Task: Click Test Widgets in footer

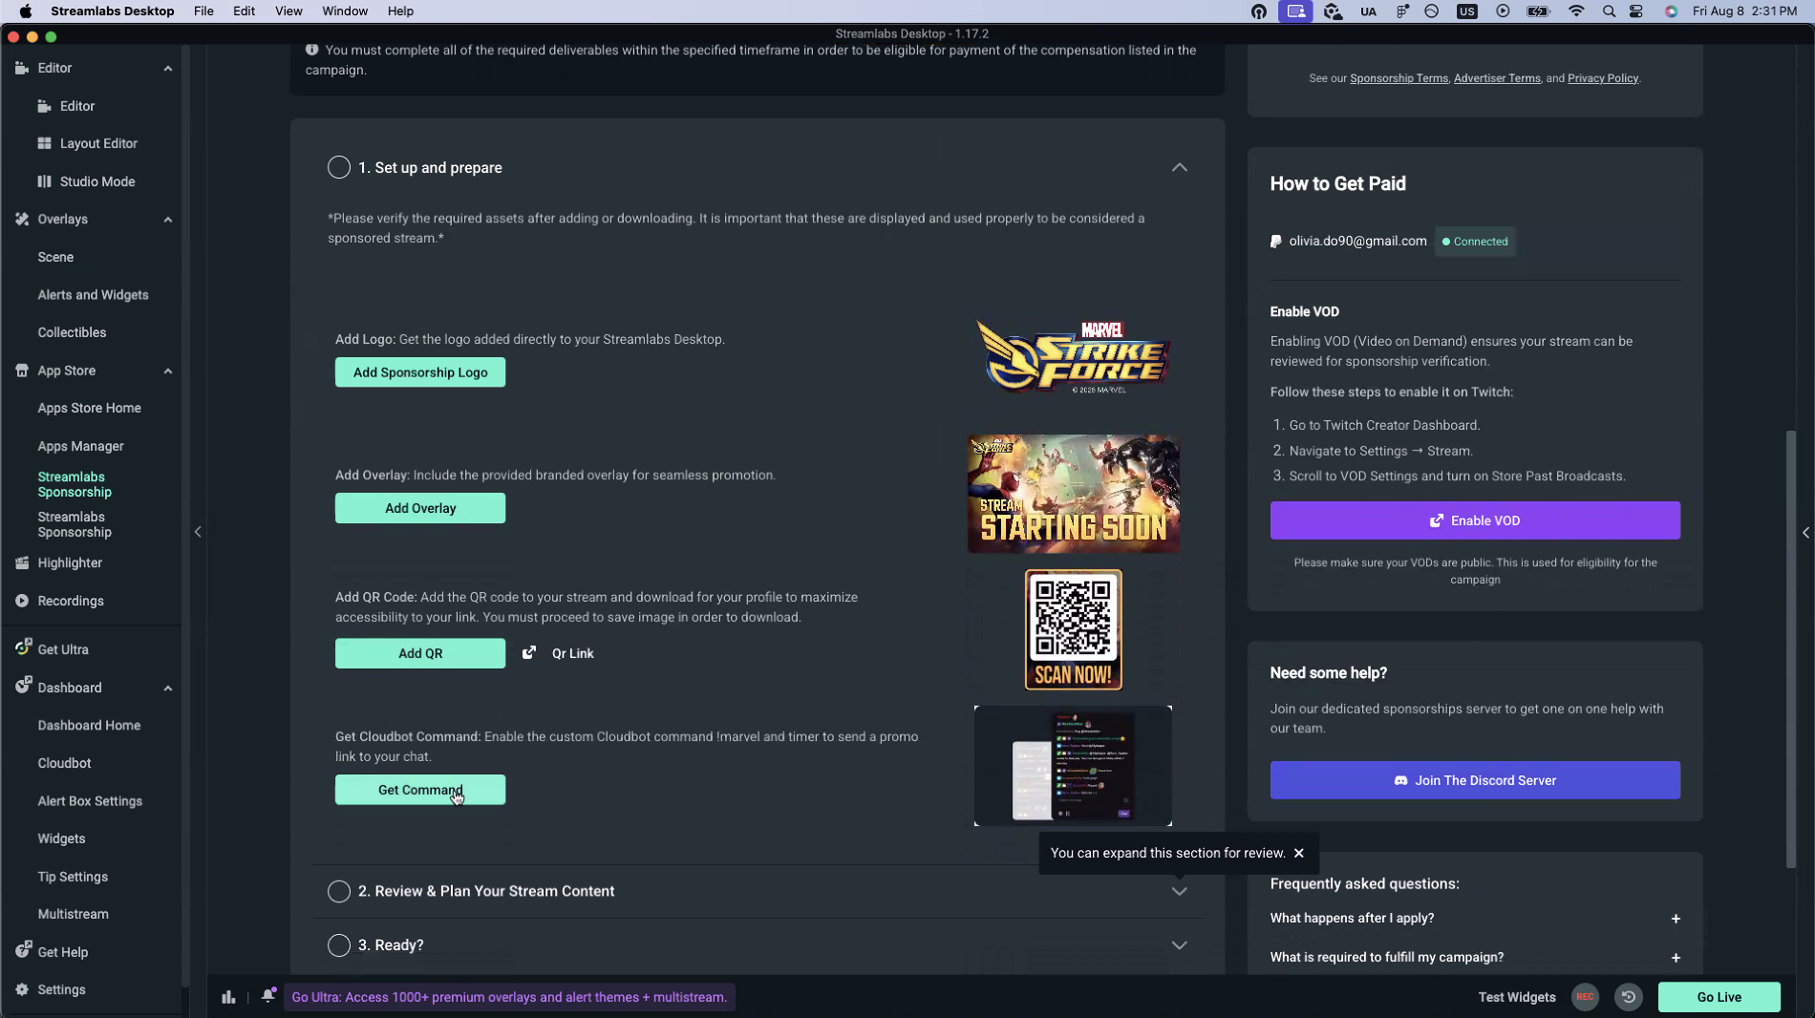Action: pos(1517,997)
